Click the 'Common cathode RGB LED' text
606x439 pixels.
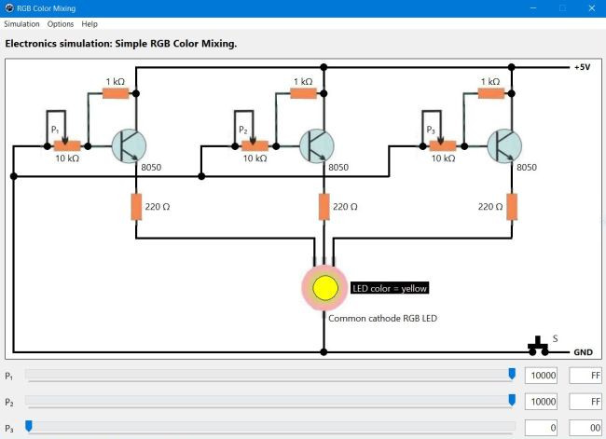pos(382,319)
